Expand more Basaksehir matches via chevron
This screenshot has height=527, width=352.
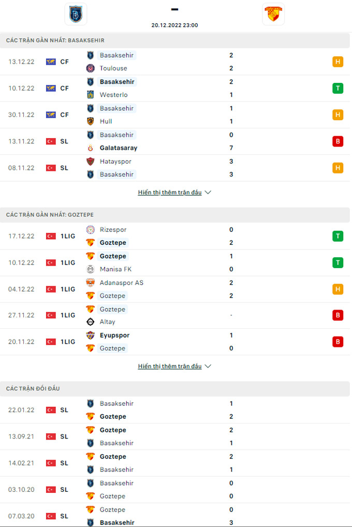point(208,192)
